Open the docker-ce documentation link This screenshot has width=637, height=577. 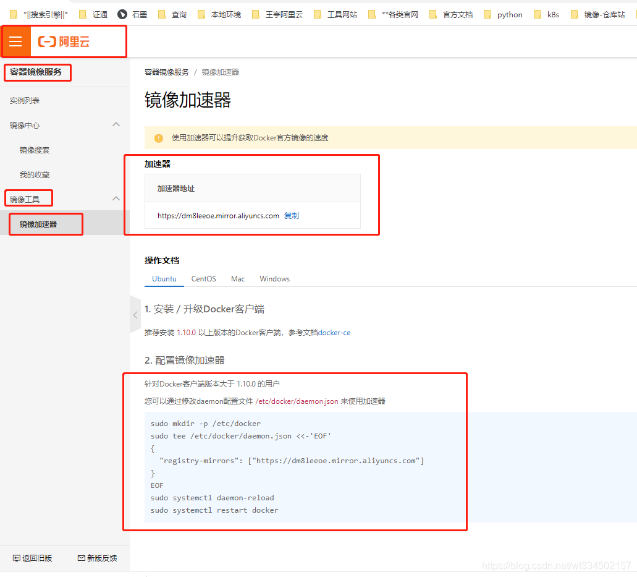[334, 332]
